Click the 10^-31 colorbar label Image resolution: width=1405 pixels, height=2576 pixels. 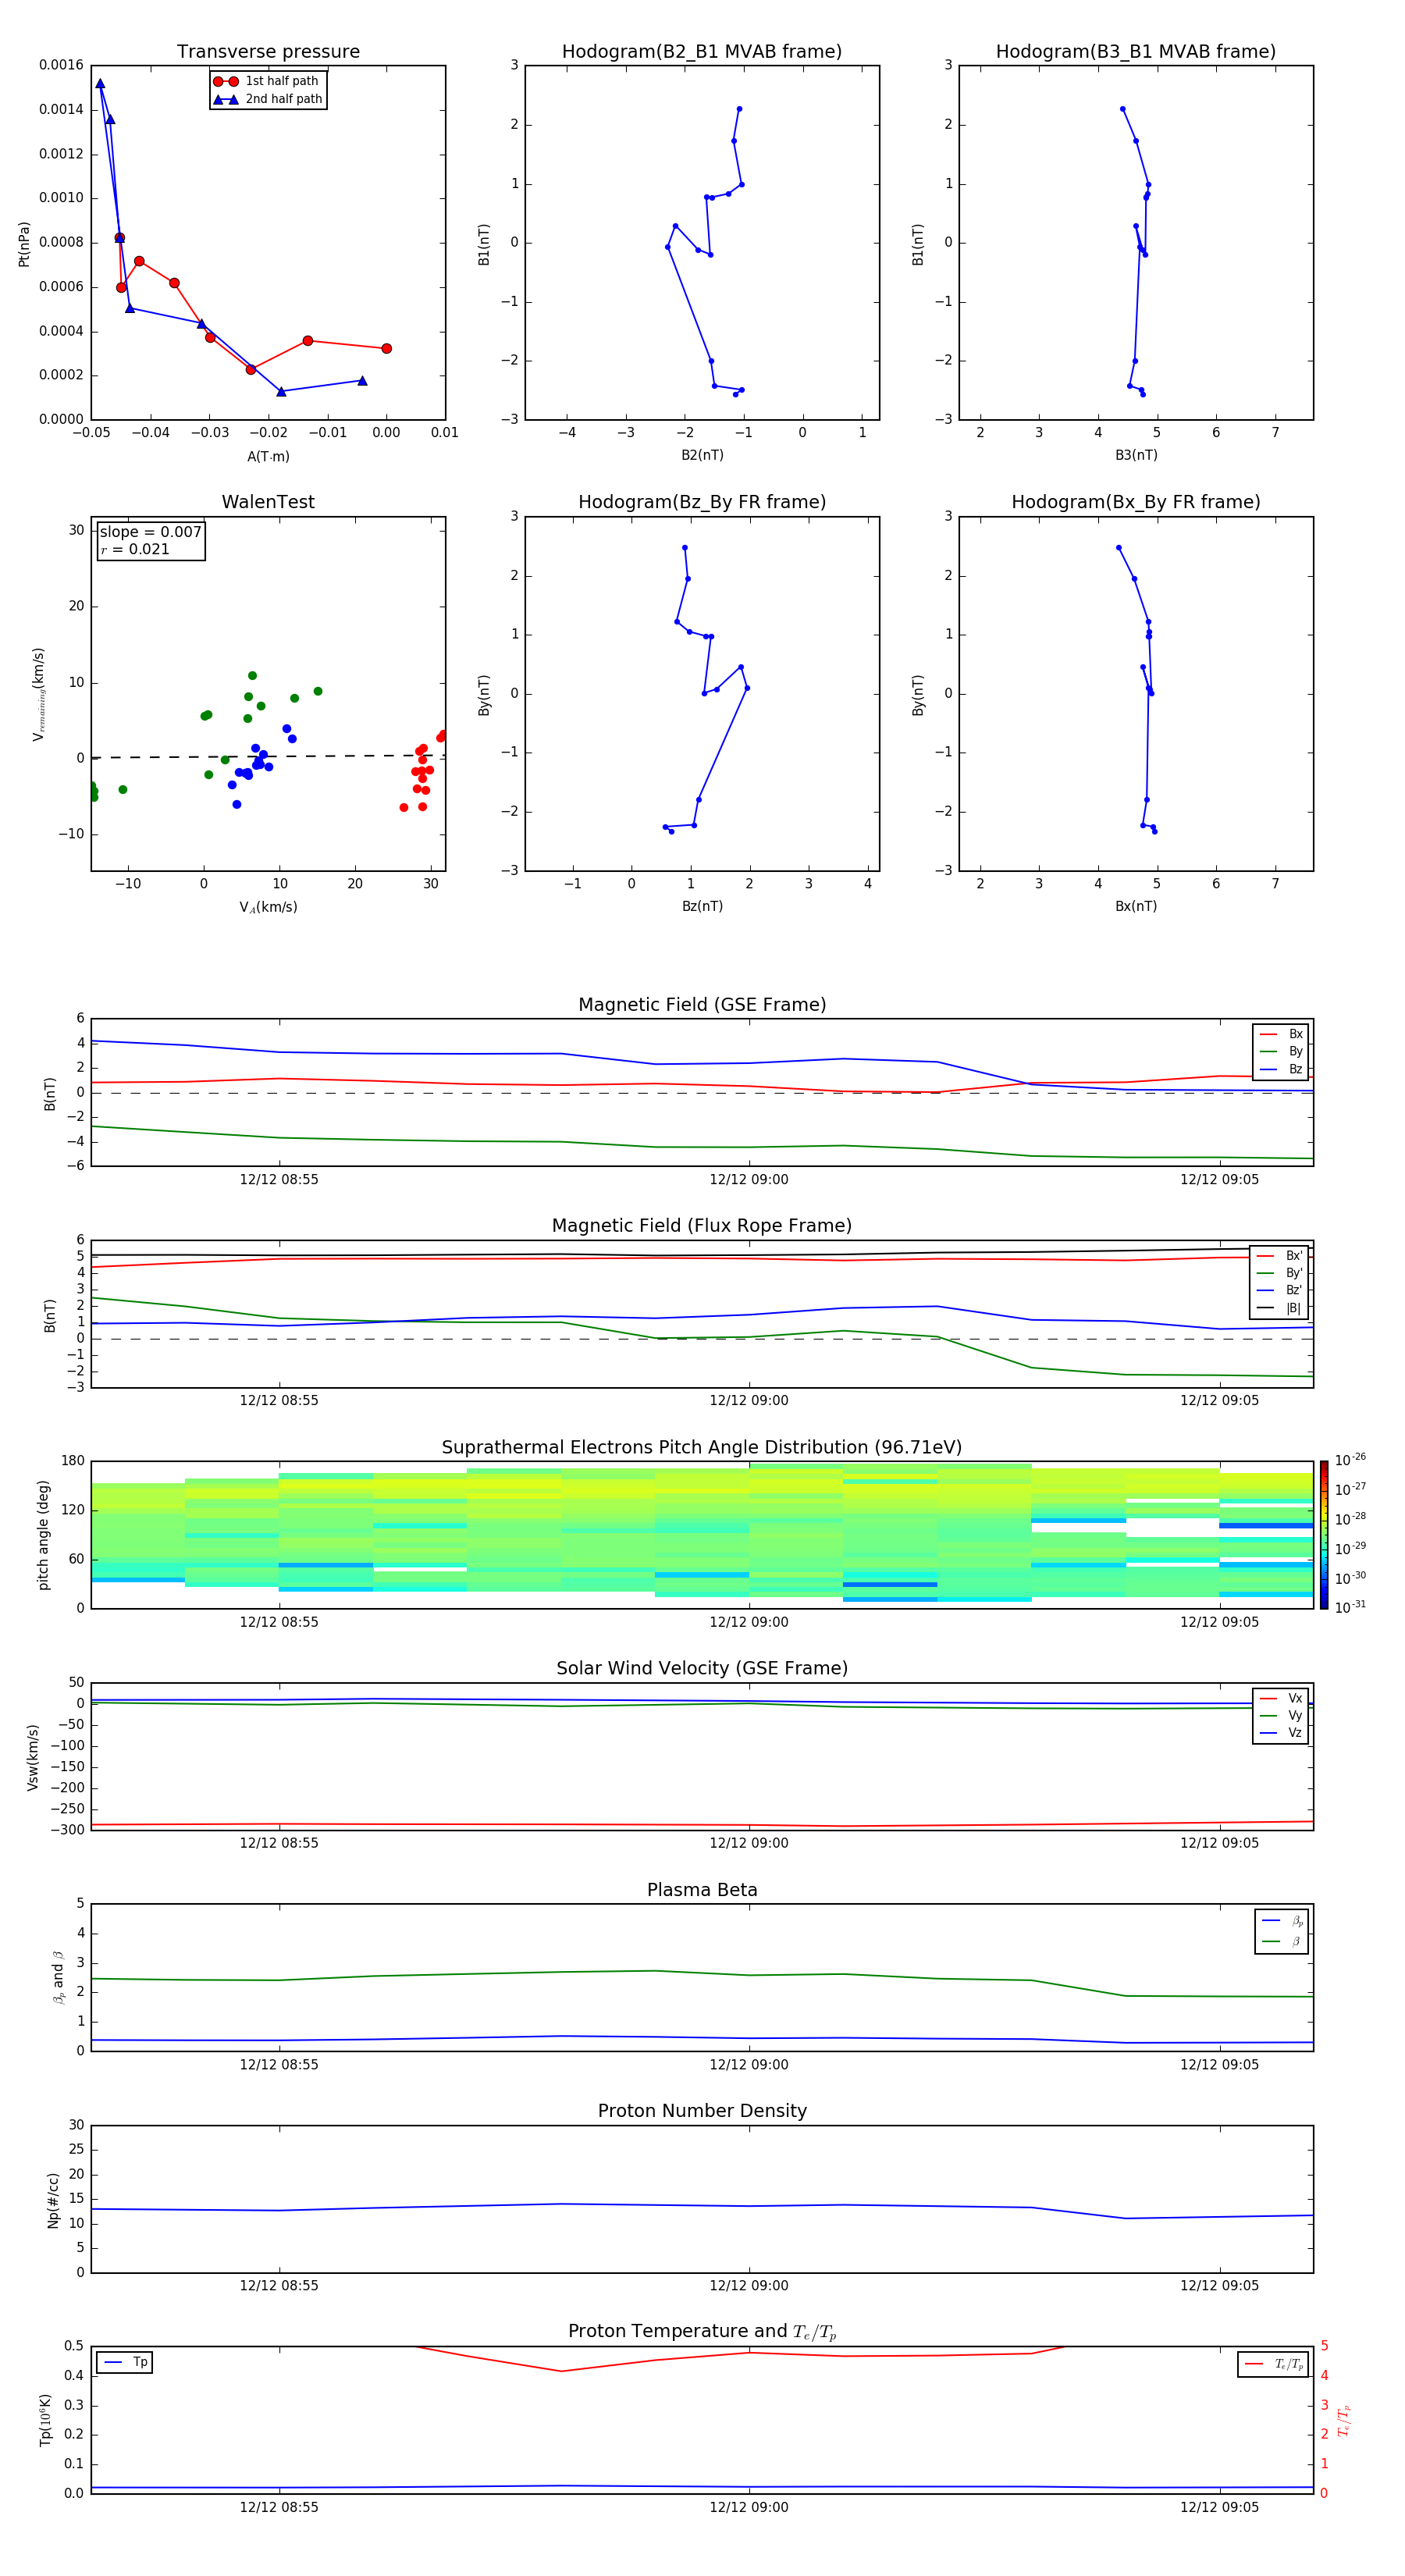click(1350, 1607)
